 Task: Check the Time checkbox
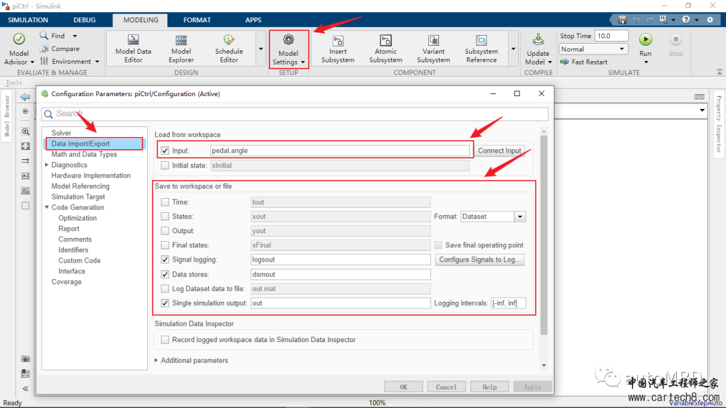pos(165,202)
